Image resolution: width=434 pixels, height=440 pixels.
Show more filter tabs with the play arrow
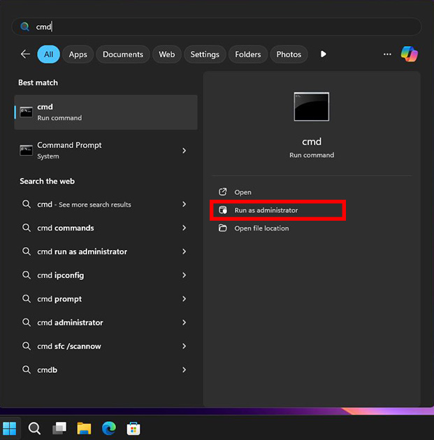pyautogui.click(x=323, y=54)
